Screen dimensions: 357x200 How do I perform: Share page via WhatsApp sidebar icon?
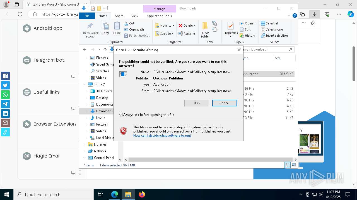pyautogui.click(x=5, y=95)
